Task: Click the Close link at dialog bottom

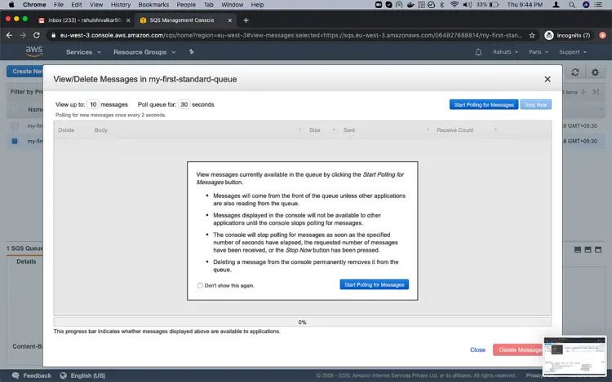Action: pos(477,349)
